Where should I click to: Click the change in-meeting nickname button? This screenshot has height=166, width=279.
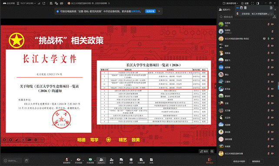[x=239, y=161]
